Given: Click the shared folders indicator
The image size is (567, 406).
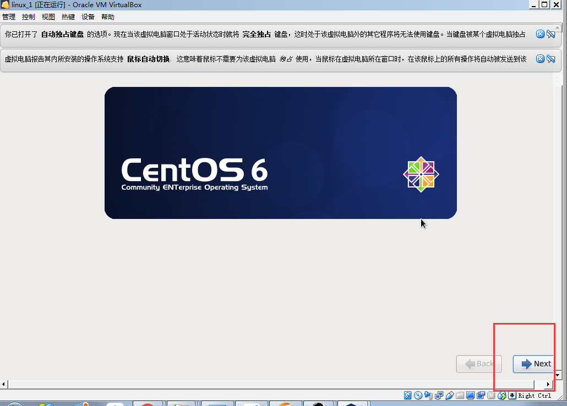Looking at the screenshot, I should (460, 395).
